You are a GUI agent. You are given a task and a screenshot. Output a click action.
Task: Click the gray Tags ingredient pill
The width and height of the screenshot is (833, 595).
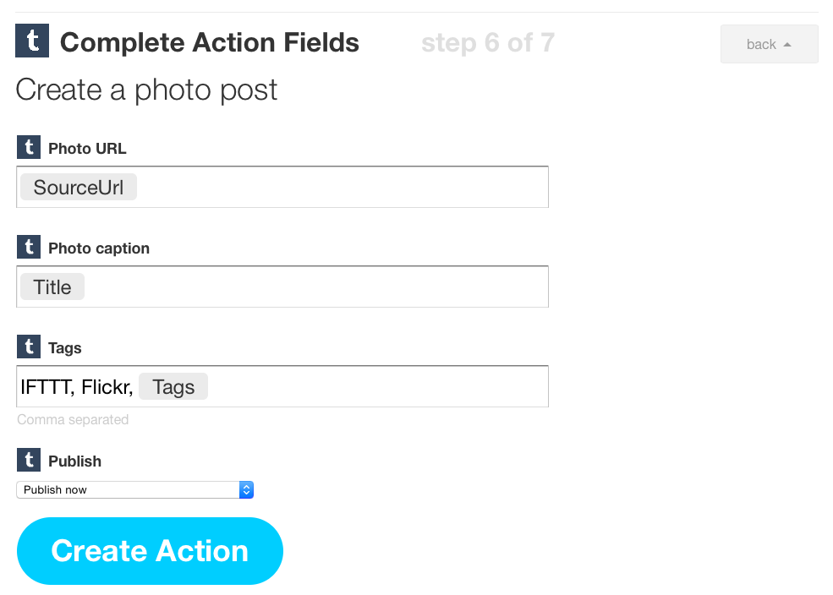[x=173, y=387]
